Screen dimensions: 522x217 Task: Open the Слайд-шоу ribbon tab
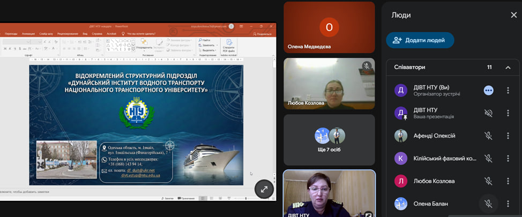46,34
